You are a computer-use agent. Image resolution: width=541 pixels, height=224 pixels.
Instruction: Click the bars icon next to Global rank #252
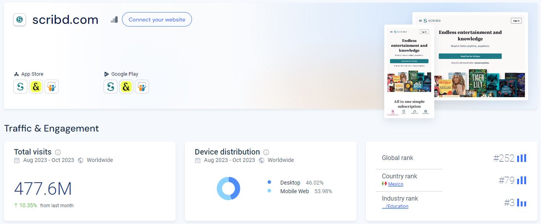[521, 158]
